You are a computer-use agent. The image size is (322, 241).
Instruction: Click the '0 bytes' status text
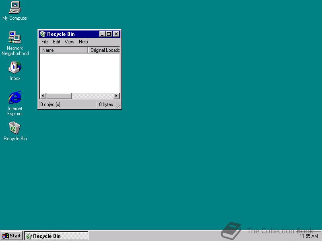pos(106,104)
